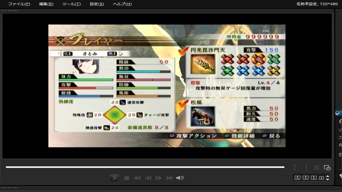Open the 編集(E) menu
This screenshot has width=342, height=192.
46,4
